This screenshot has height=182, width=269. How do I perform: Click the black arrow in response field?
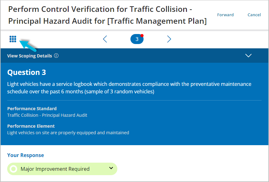click(x=111, y=168)
